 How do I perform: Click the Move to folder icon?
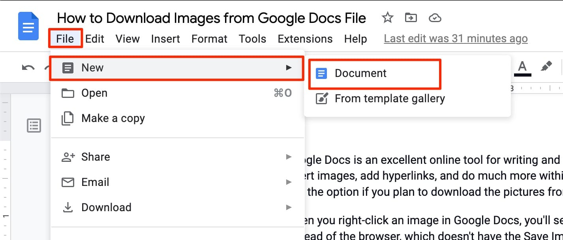coord(411,18)
